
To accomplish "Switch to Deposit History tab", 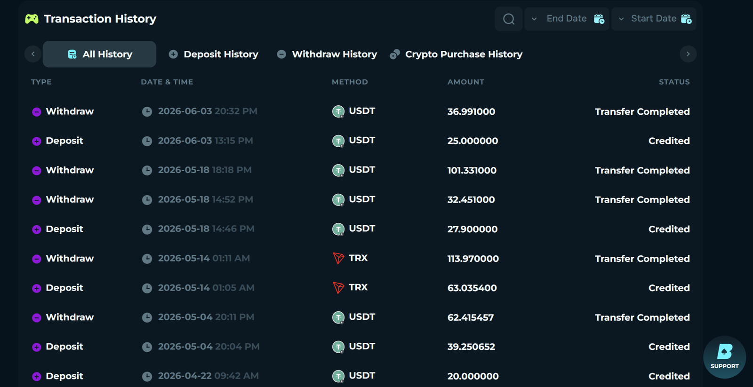I will 214,54.
